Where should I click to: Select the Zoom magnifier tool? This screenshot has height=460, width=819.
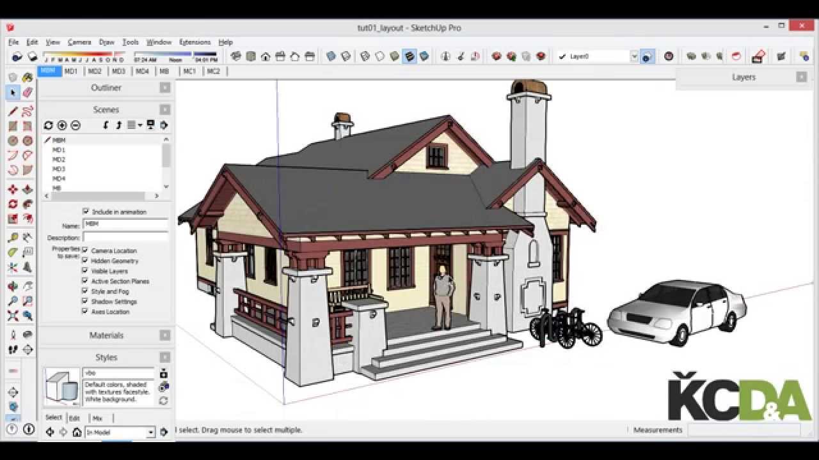13,301
